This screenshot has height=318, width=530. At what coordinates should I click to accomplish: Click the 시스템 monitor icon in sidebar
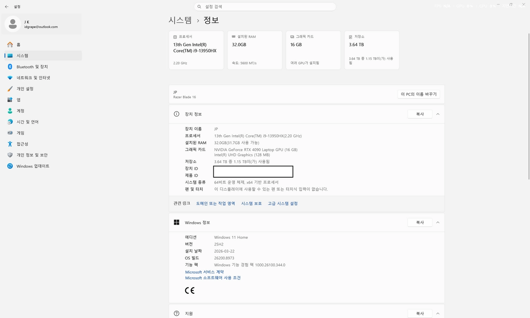pyautogui.click(x=10, y=56)
